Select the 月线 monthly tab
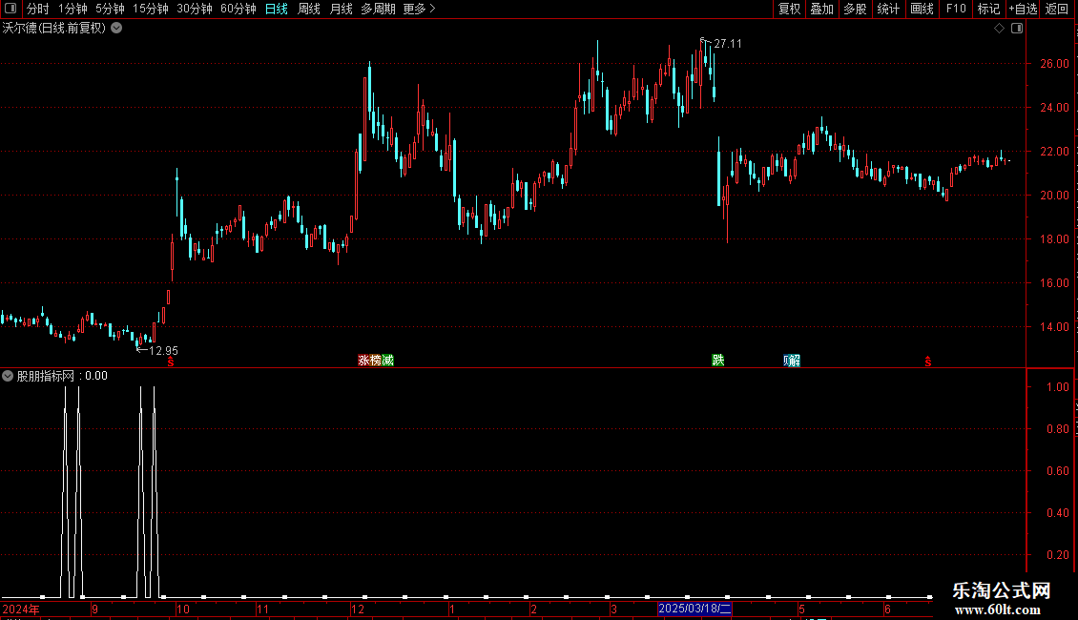Viewport: 1078px width, 620px height. (341, 9)
